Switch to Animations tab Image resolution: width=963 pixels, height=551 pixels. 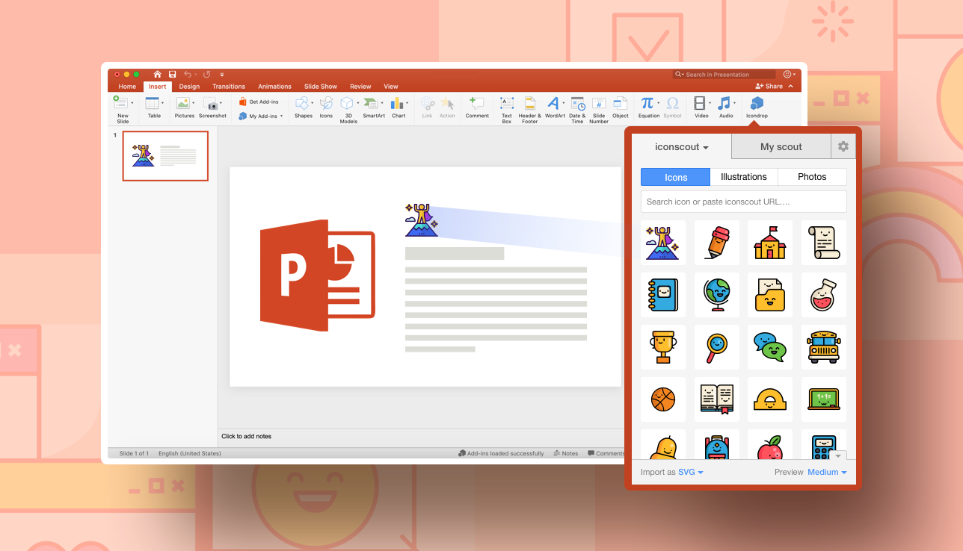274,87
